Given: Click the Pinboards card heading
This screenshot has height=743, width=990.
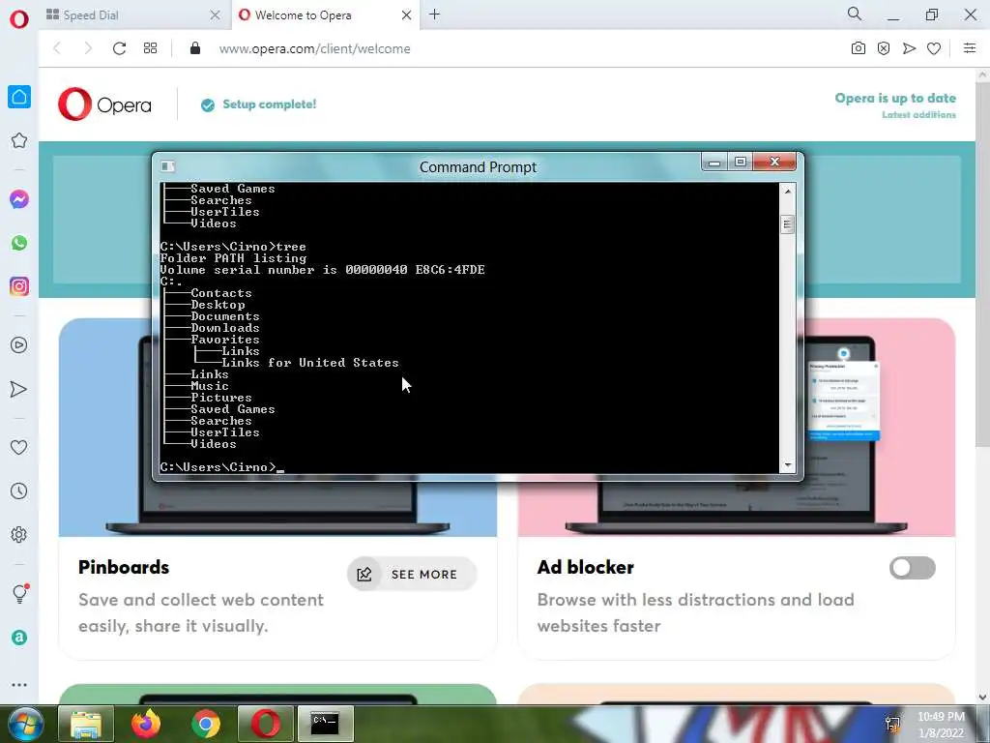Looking at the screenshot, I should point(124,567).
